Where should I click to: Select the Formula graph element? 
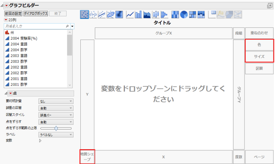pos(221,14)
